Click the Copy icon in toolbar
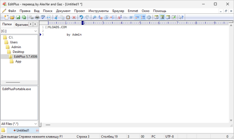234x139 pixels. [x=62, y=17]
